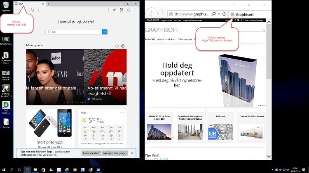Click the YouTube link in Graphisoft top bar
Image resolution: width=309 pixels, height=173 pixels.
[x=177, y=20]
